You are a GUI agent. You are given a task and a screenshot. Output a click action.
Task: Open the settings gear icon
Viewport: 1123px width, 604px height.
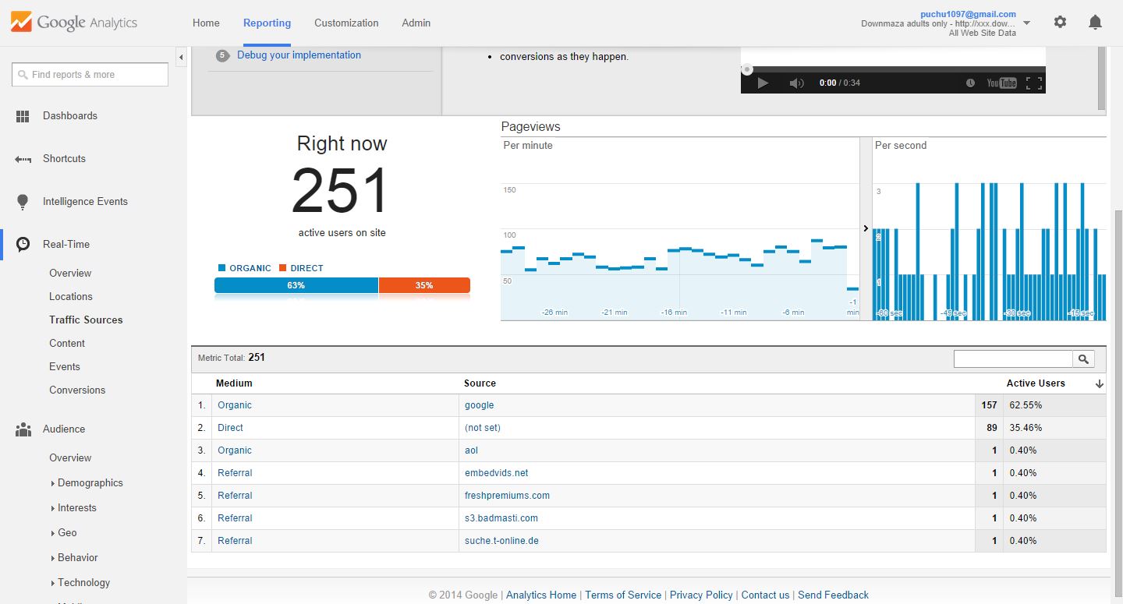(1060, 23)
